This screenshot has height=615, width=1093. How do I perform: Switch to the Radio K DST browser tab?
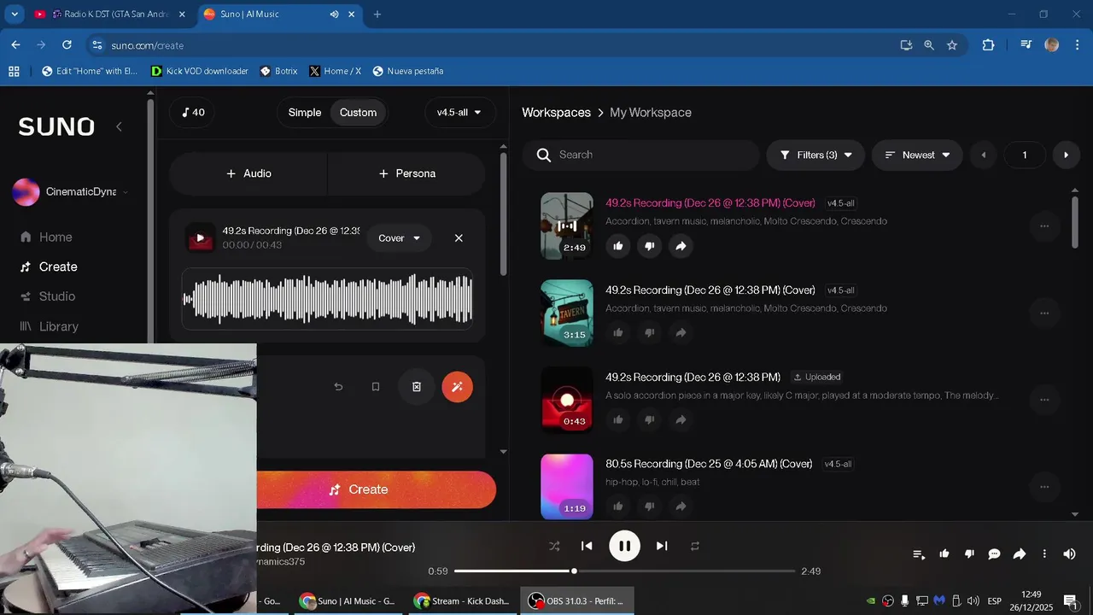click(109, 15)
